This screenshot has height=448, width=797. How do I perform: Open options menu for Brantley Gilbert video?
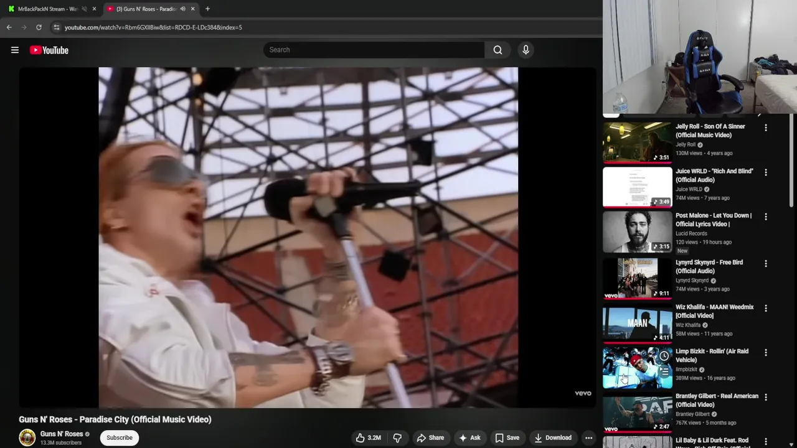(766, 397)
